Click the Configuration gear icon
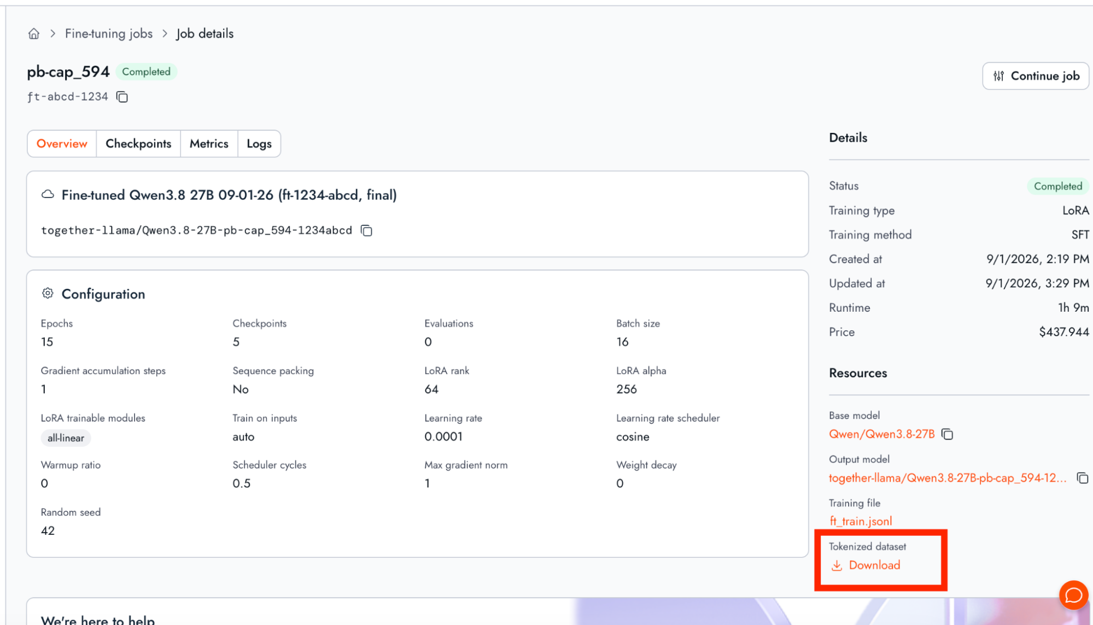This screenshot has height=625, width=1093. tap(48, 294)
